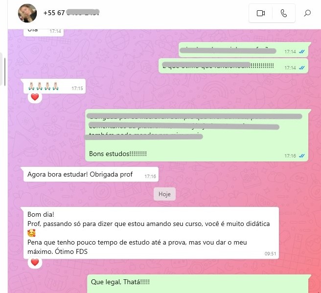Click the 09:51 timestamp on message
The width and height of the screenshot is (321, 293).
tap(270, 254)
